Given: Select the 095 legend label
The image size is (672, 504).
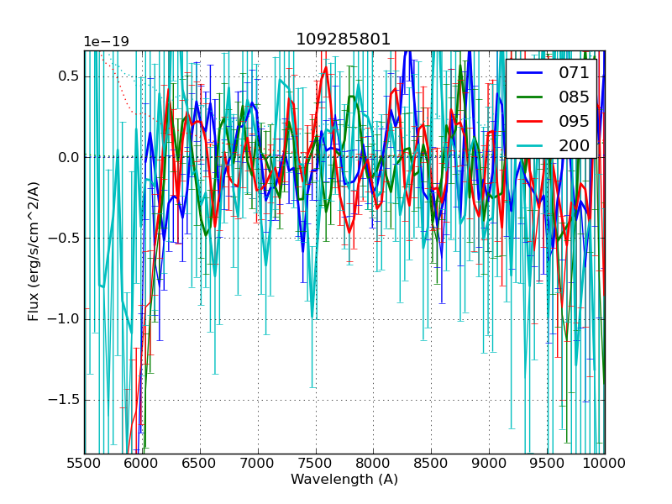Looking at the screenshot, I should coord(574,121).
